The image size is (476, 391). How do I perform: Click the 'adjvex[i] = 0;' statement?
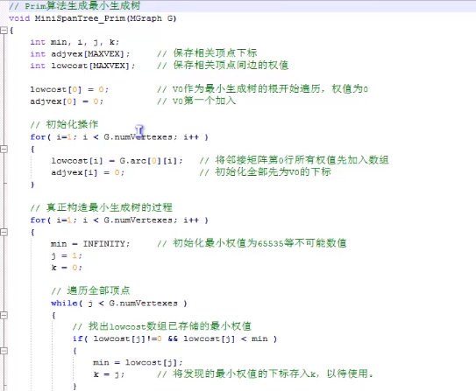[88, 172]
